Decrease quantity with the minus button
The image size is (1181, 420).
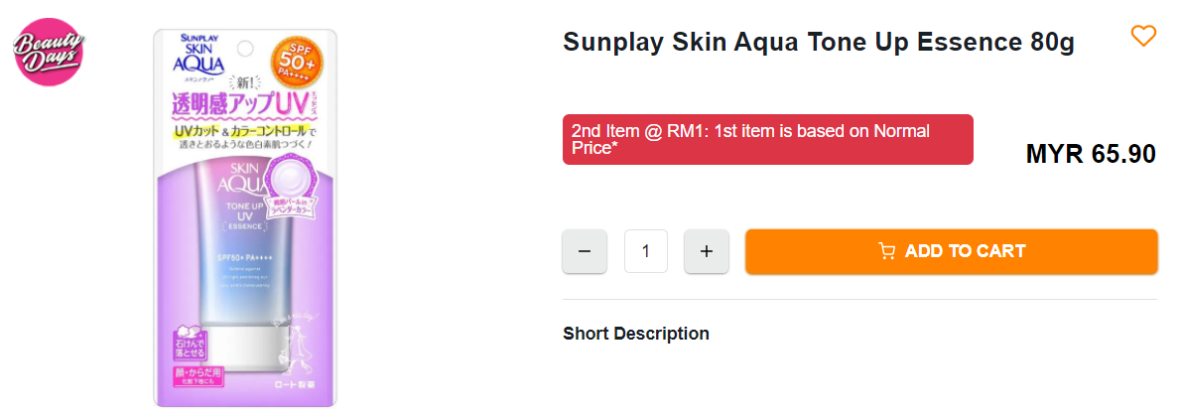pos(585,251)
